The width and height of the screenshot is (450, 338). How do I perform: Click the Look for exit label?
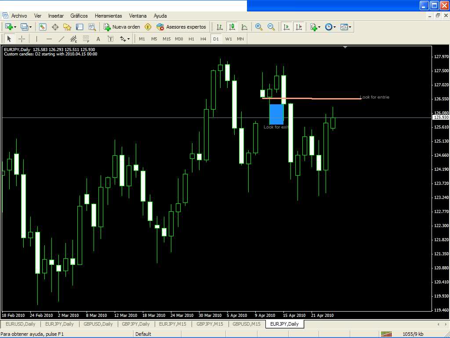(276, 127)
